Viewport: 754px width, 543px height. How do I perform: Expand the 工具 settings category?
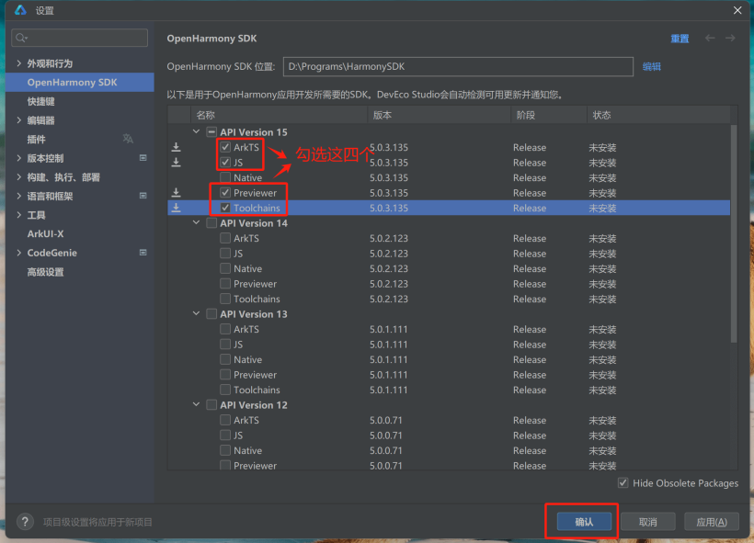pos(19,215)
